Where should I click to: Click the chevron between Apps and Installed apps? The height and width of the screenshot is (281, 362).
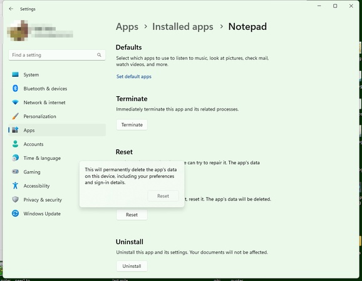pos(145,26)
